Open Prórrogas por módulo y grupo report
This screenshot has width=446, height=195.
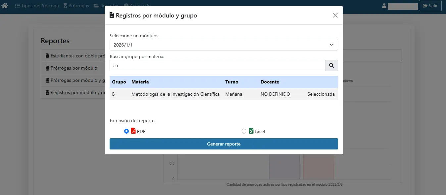point(73,80)
